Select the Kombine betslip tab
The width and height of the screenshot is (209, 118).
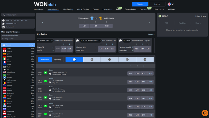[182, 23]
